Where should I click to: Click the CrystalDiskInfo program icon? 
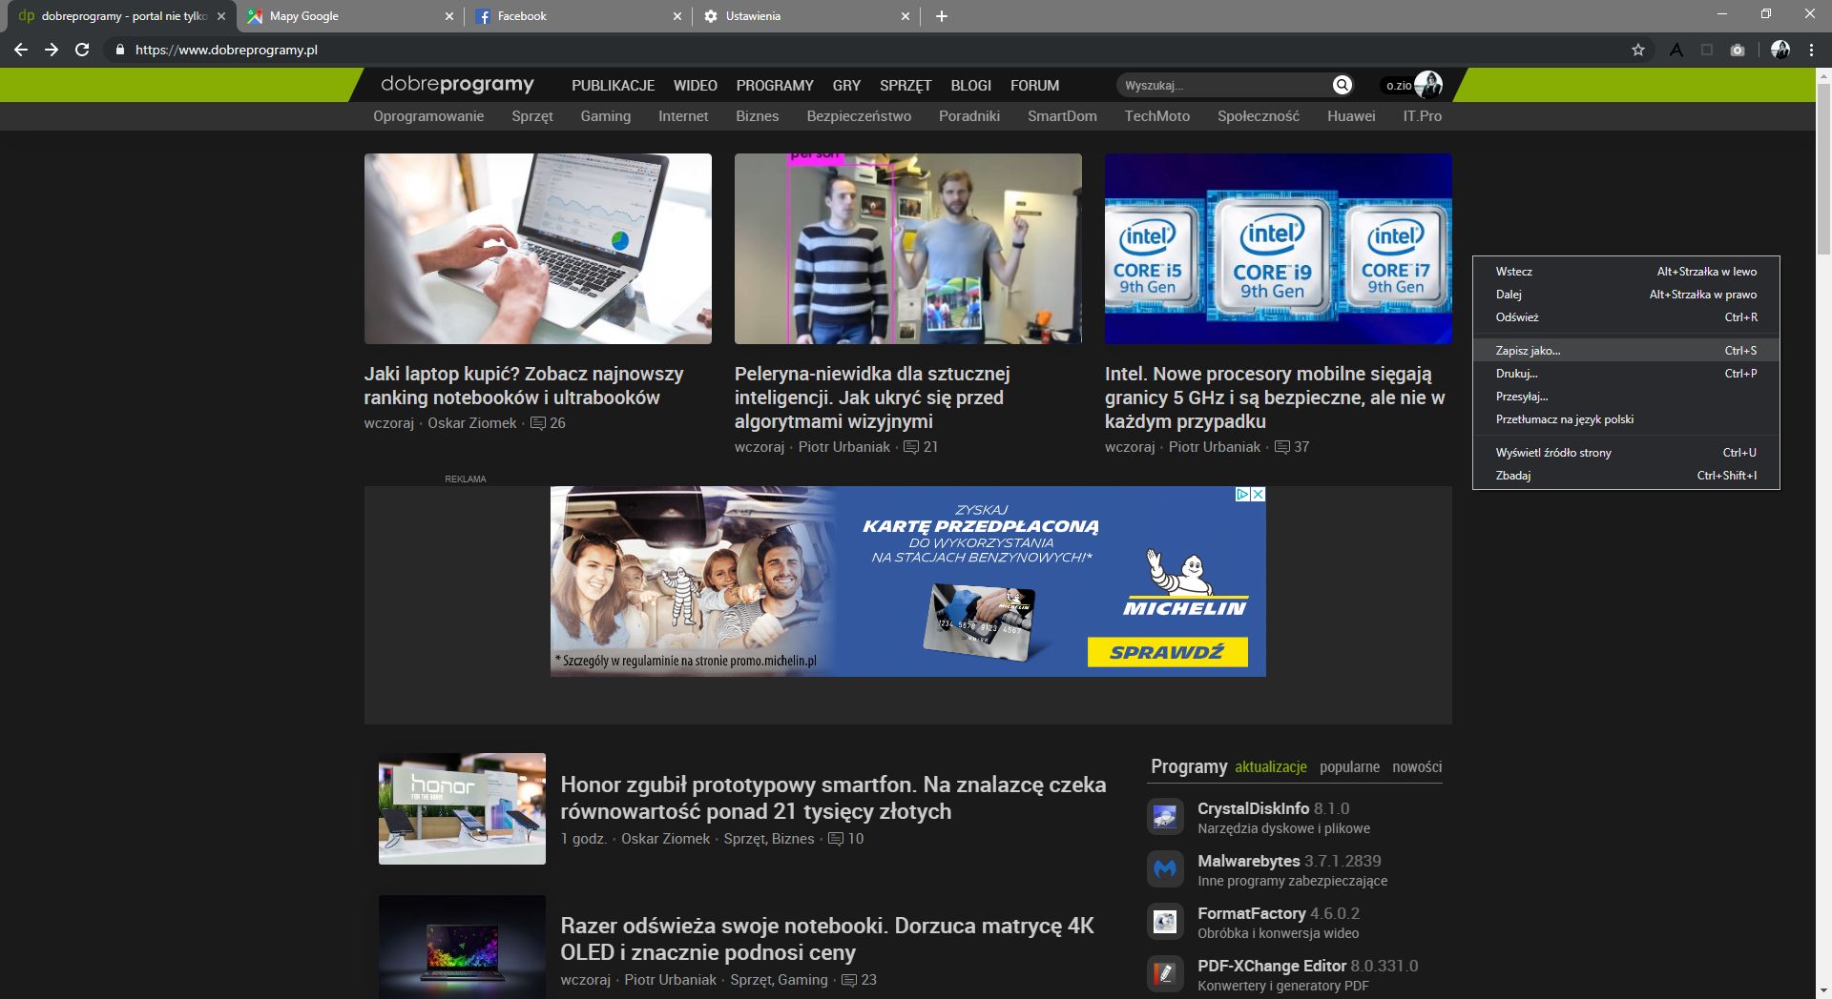[x=1166, y=816]
